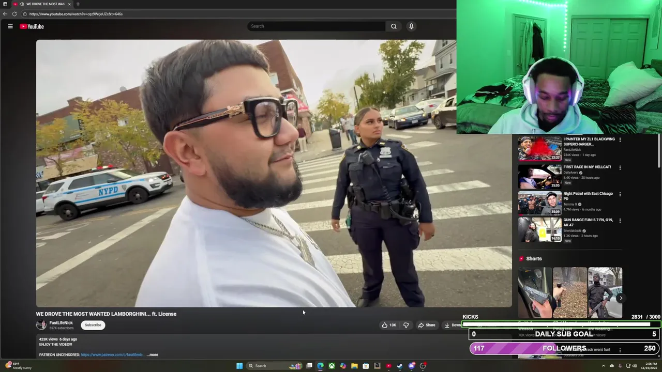Show hidden system tray icons chevron
662x372 pixels.
pos(603,366)
